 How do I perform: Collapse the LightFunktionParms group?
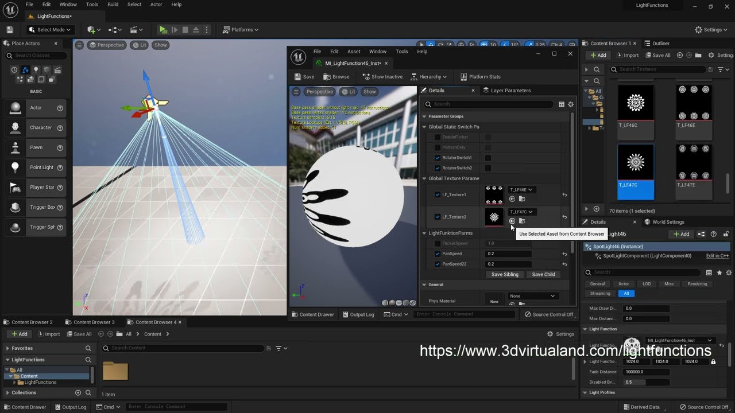click(424, 233)
